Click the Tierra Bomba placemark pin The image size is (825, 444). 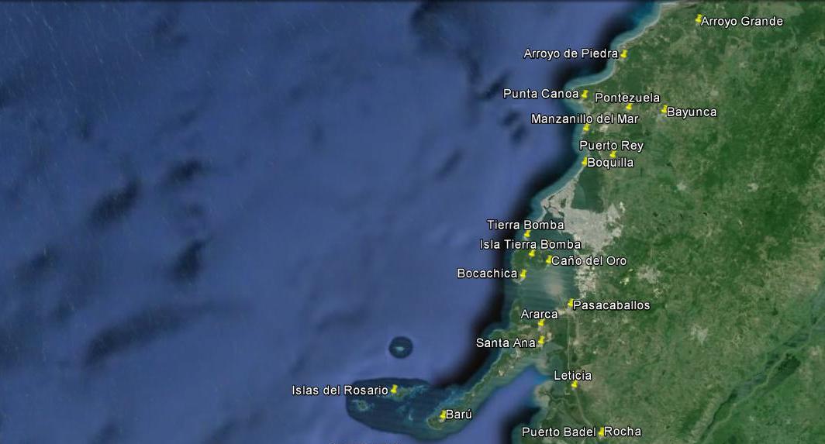pos(527,234)
